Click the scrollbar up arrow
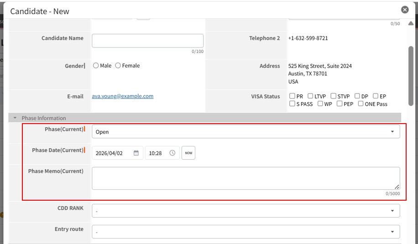The image size is (418, 244). [411, 23]
